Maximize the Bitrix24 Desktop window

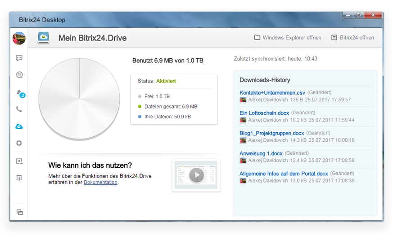(x=359, y=15)
